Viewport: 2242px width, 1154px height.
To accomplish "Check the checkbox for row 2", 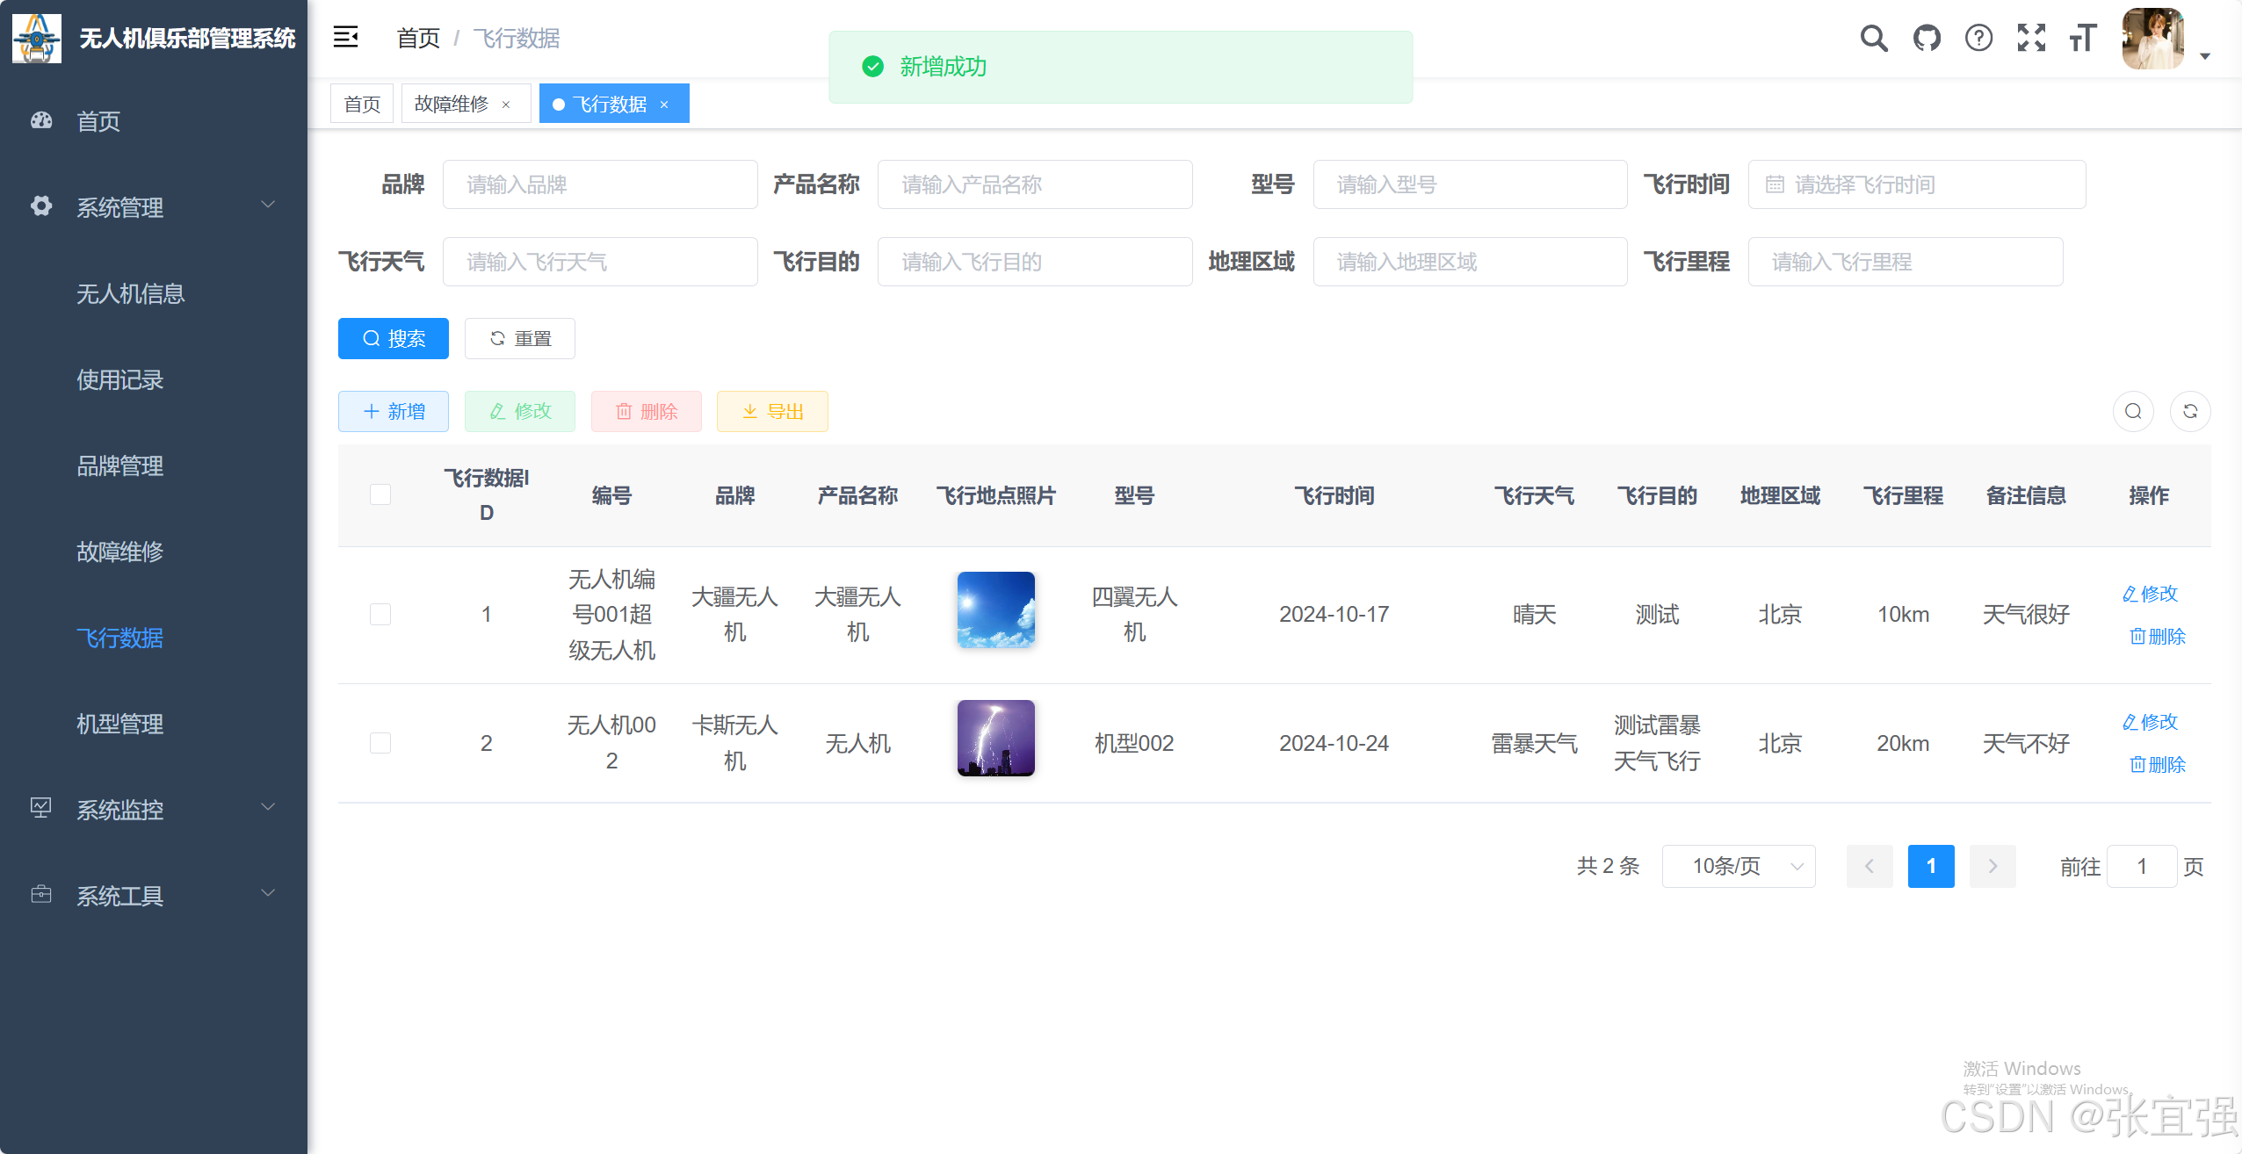I will coord(380,742).
